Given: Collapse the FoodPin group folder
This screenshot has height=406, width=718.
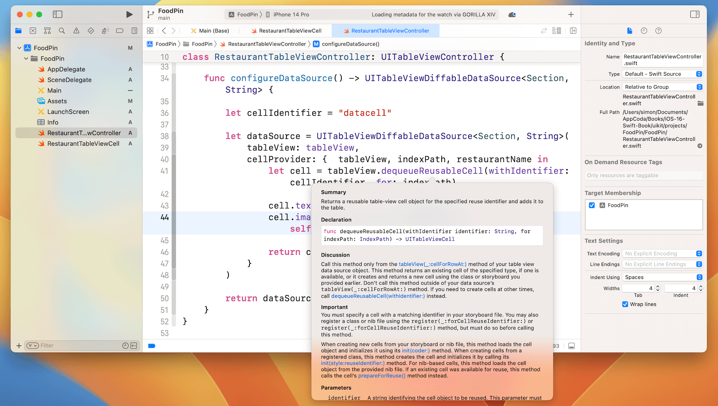Looking at the screenshot, I should pos(26,59).
